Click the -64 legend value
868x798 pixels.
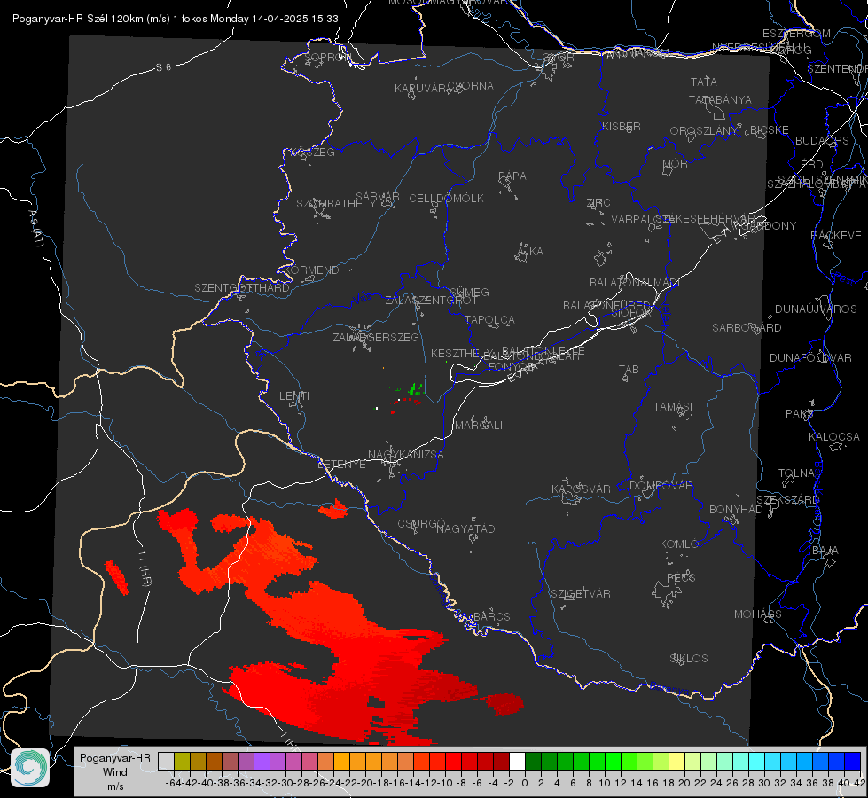coord(173,783)
